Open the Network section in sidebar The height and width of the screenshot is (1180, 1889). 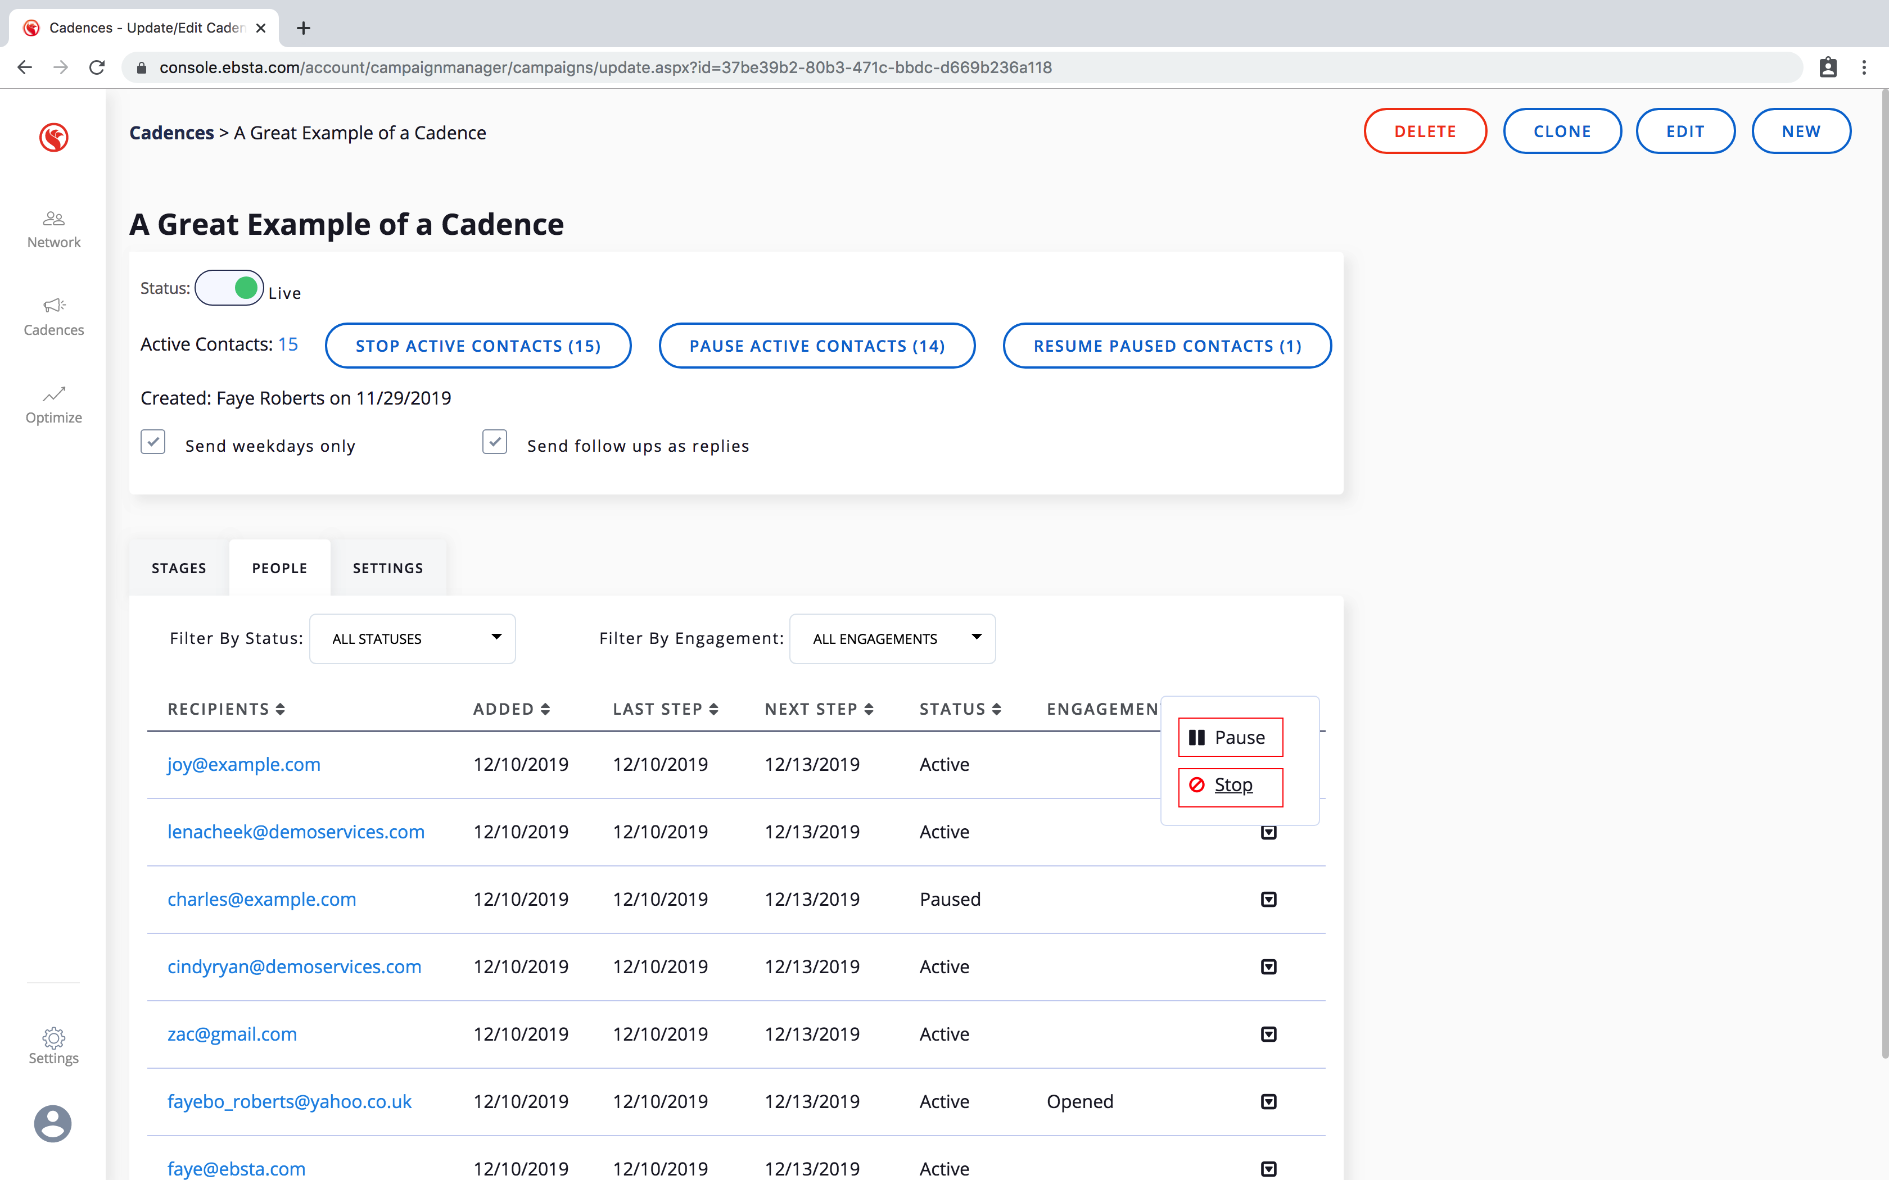[x=53, y=229]
